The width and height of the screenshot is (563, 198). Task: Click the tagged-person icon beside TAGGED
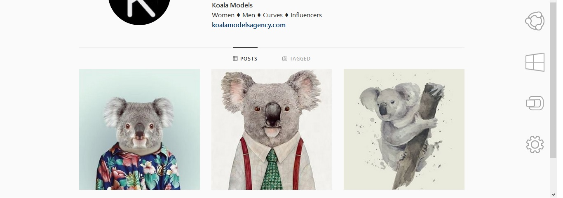click(x=284, y=58)
